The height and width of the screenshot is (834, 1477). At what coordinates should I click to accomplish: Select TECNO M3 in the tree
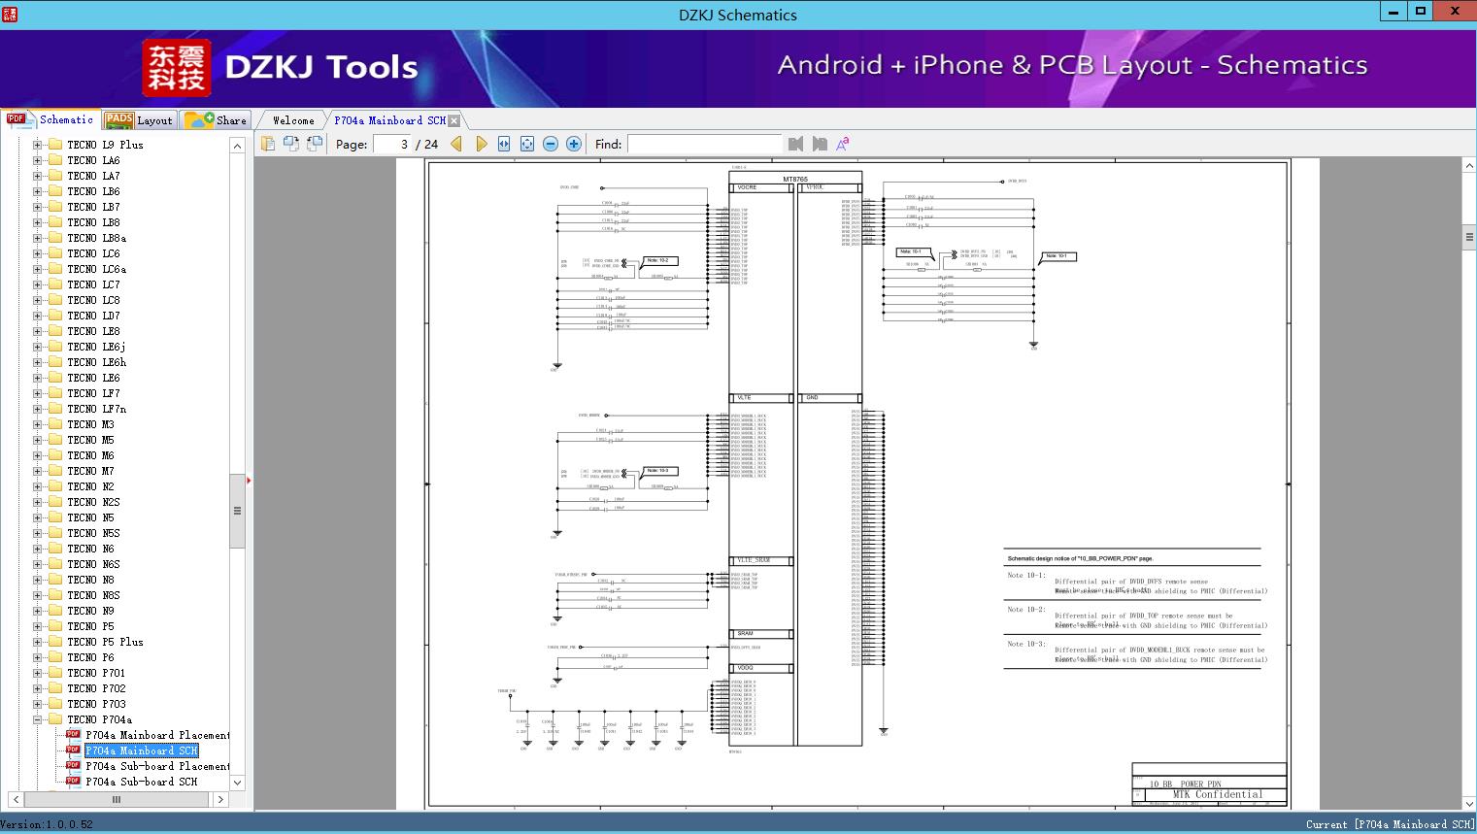click(x=90, y=424)
